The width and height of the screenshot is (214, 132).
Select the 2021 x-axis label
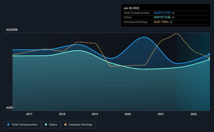point(161,114)
